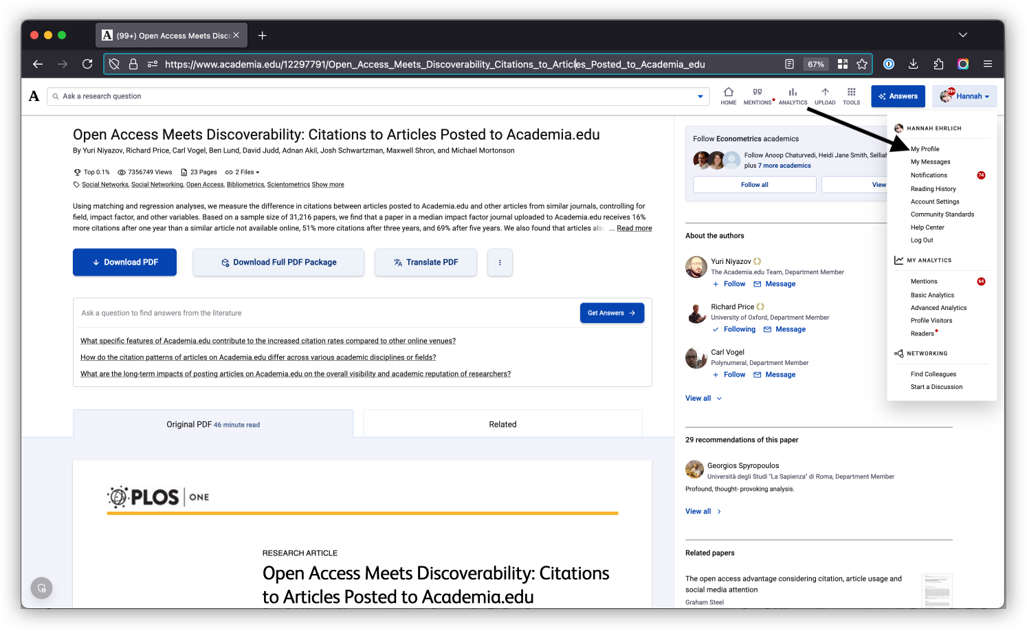Image resolution: width=1027 pixels, height=631 pixels.
Task: Switch to Original PDF tab
Action: pos(213,424)
